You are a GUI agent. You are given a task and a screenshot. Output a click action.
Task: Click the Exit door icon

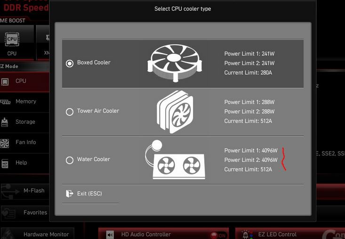[x=70, y=193]
